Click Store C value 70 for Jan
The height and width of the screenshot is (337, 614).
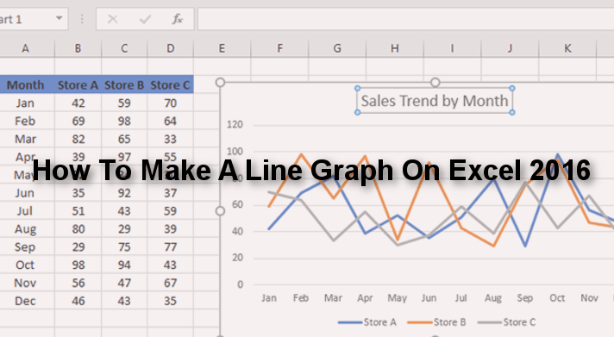click(x=171, y=103)
